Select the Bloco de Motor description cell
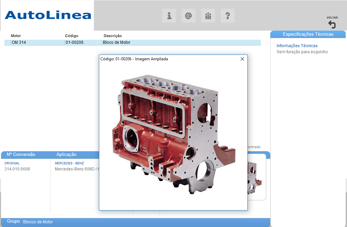Image resolution: width=347 pixels, height=227 pixels. pos(116,42)
